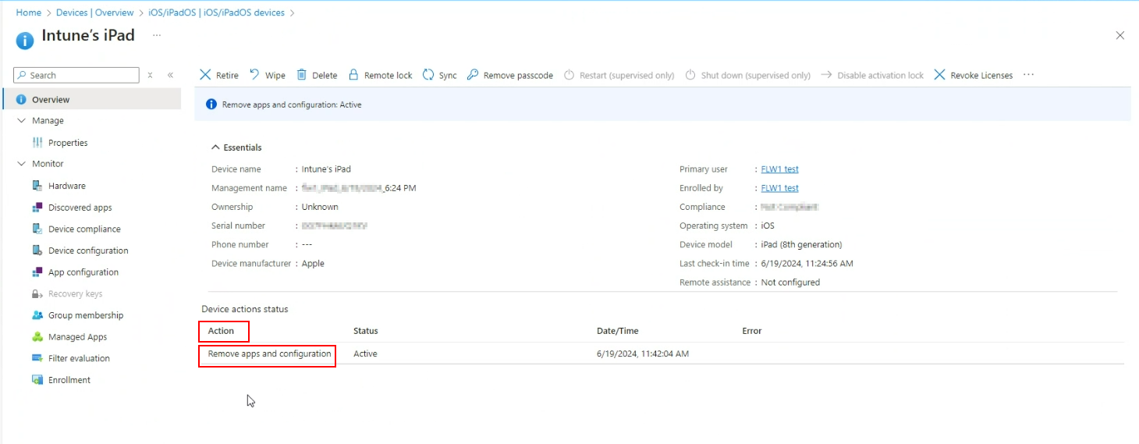Click the Delete trash can icon

[x=302, y=75]
